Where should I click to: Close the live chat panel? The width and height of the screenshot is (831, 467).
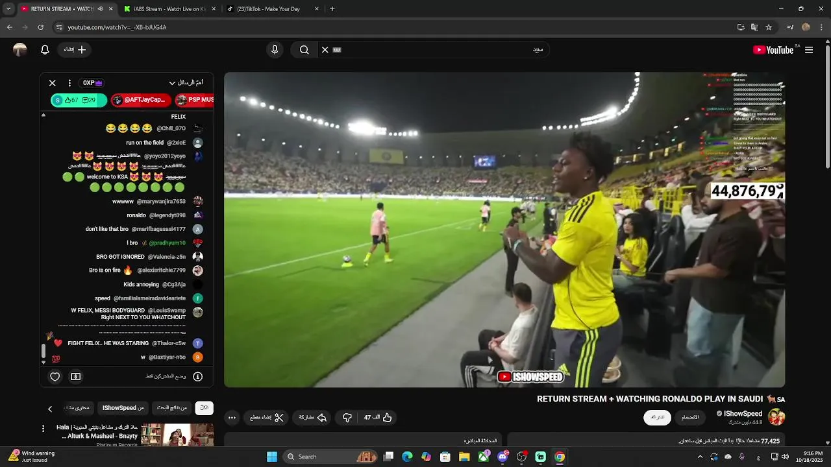point(53,83)
